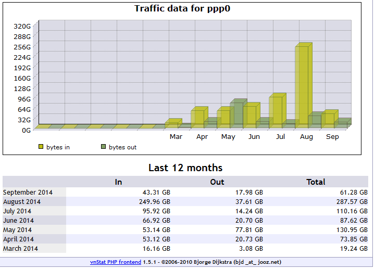Click the Out column header
Screen dimensions: 375x269
[x=217, y=182]
